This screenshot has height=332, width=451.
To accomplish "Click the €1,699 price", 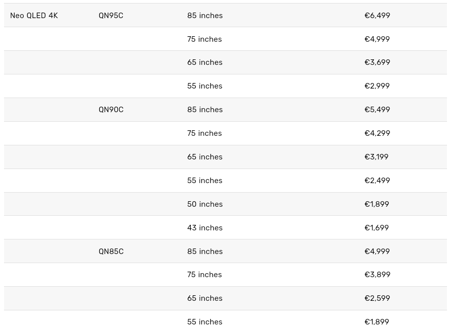I will coord(377,227).
